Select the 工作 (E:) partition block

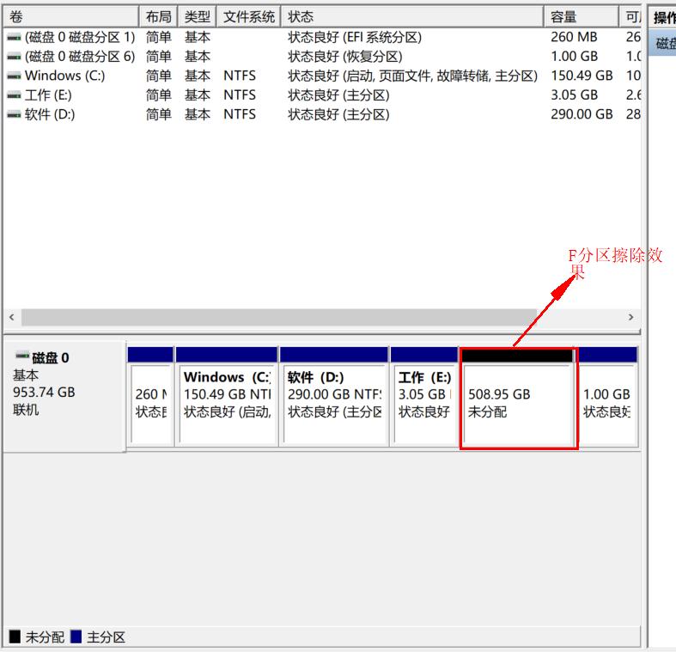coord(424,397)
